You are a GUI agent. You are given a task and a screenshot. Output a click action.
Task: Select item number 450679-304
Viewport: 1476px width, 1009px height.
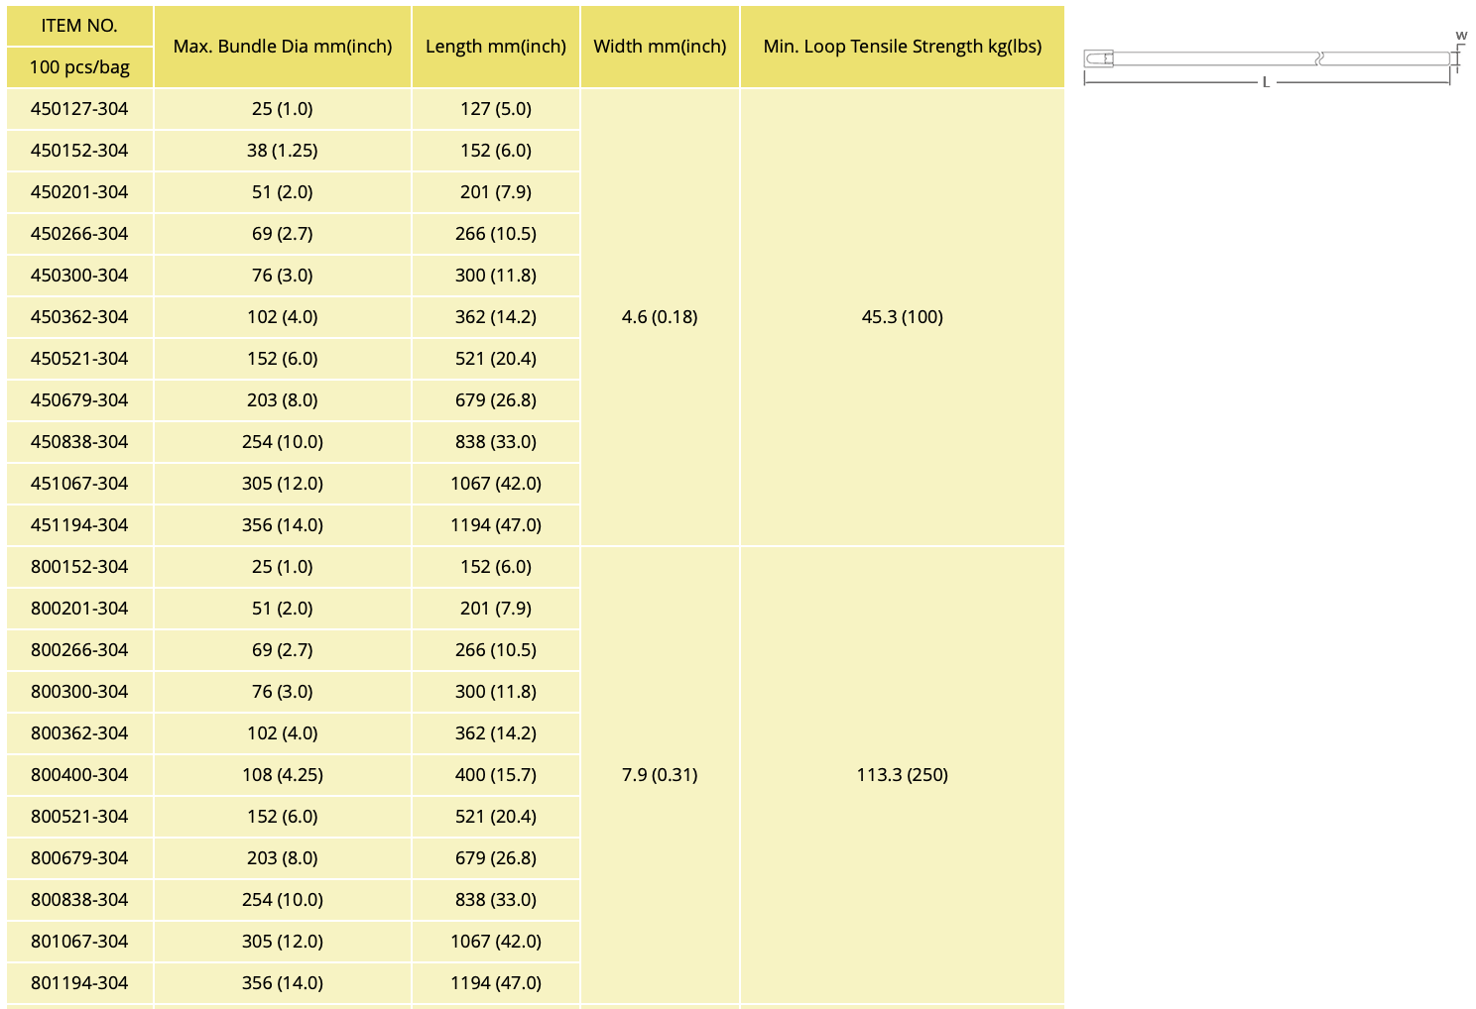(79, 400)
